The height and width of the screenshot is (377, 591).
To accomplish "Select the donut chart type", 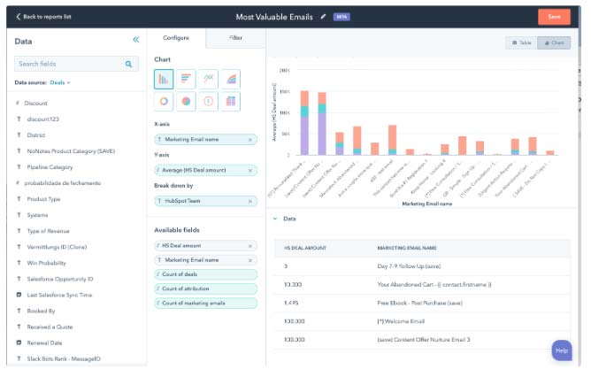I will tap(164, 101).
